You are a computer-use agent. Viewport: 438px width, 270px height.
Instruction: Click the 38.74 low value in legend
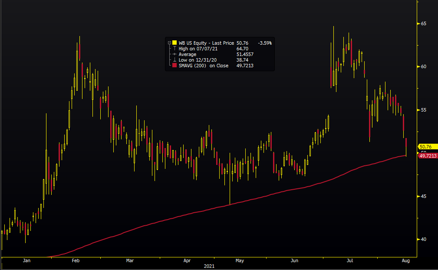tap(242, 60)
